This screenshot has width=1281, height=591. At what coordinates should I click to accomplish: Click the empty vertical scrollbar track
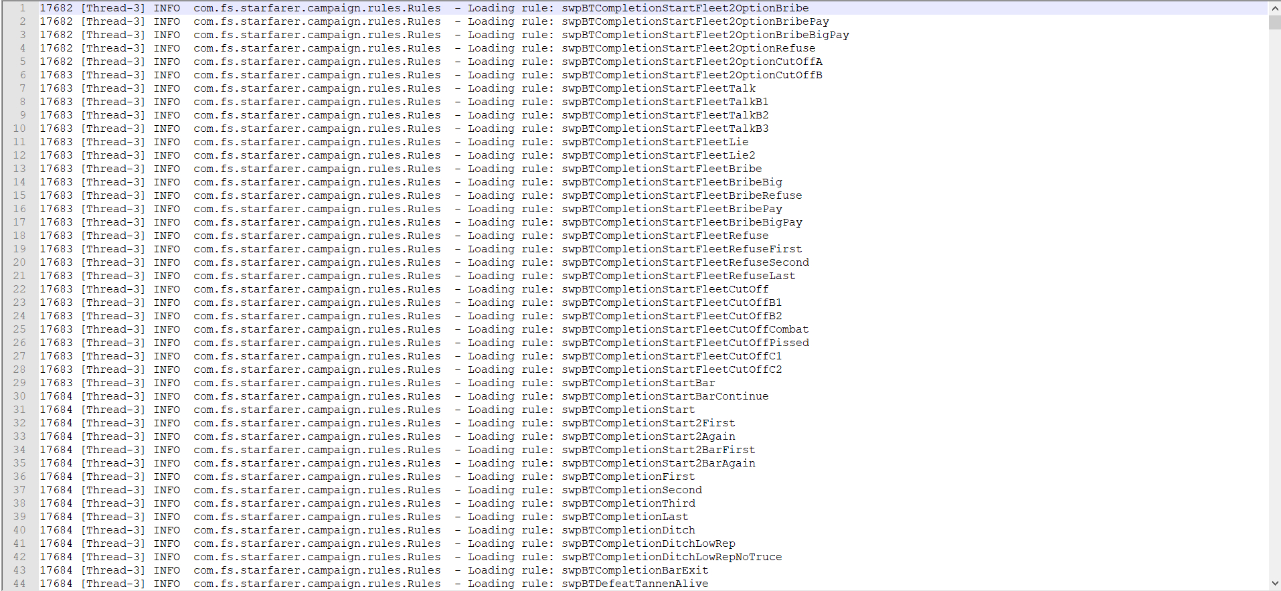tap(1274, 301)
